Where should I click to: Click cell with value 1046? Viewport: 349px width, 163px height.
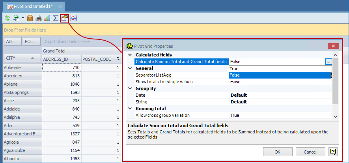click(x=62, y=84)
